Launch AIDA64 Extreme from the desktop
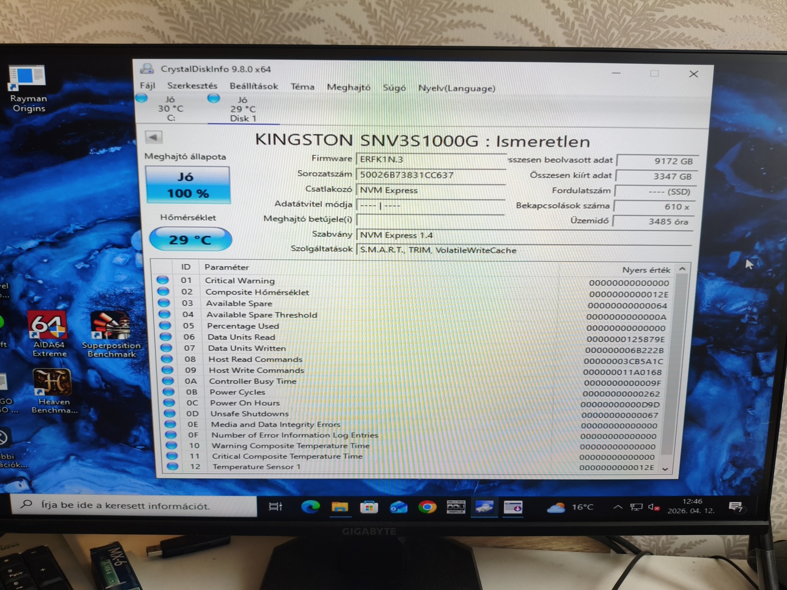This screenshot has height=590, width=787. (x=49, y=334)
